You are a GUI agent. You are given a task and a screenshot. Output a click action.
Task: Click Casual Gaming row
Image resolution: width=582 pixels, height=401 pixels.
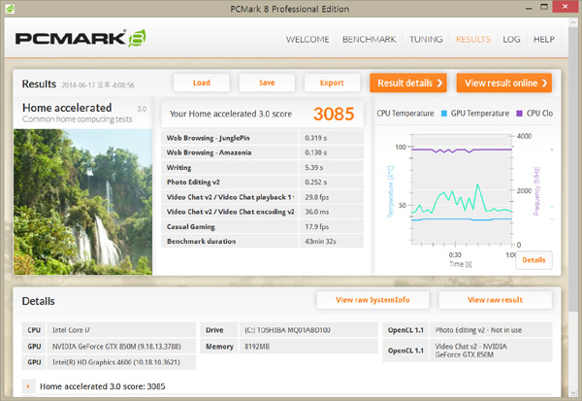[263, 226]
